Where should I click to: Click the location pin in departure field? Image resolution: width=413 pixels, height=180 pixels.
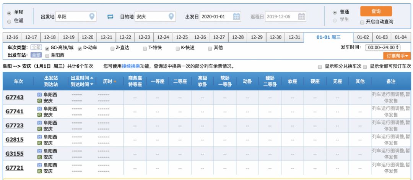(x=92, y=16)
